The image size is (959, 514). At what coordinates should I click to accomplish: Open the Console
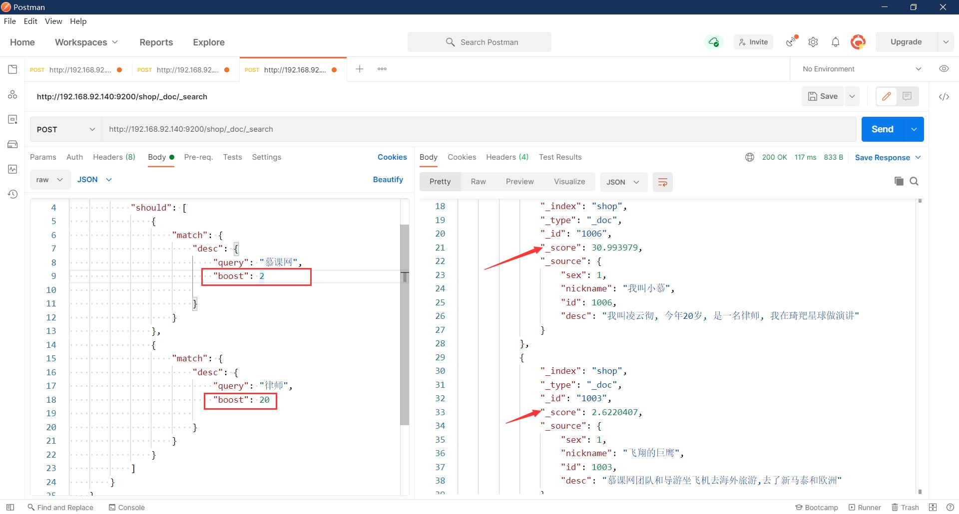(127, 507)
